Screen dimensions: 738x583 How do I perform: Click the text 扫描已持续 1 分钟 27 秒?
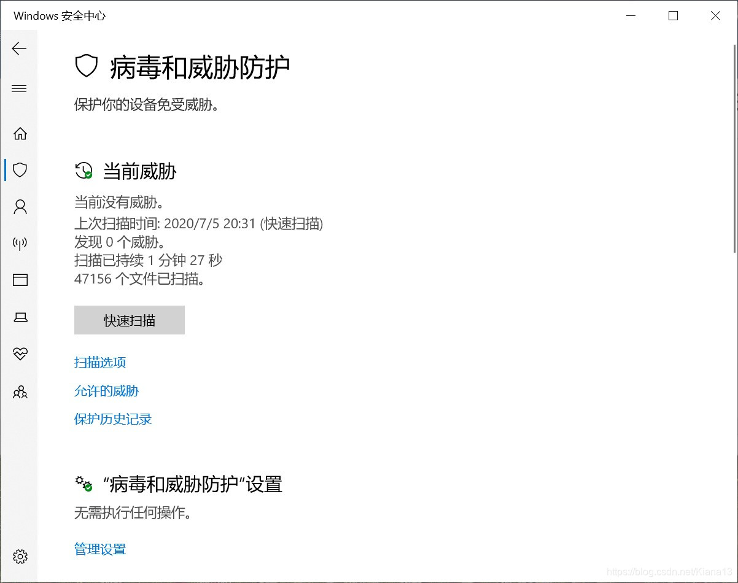tap(148, 260)
